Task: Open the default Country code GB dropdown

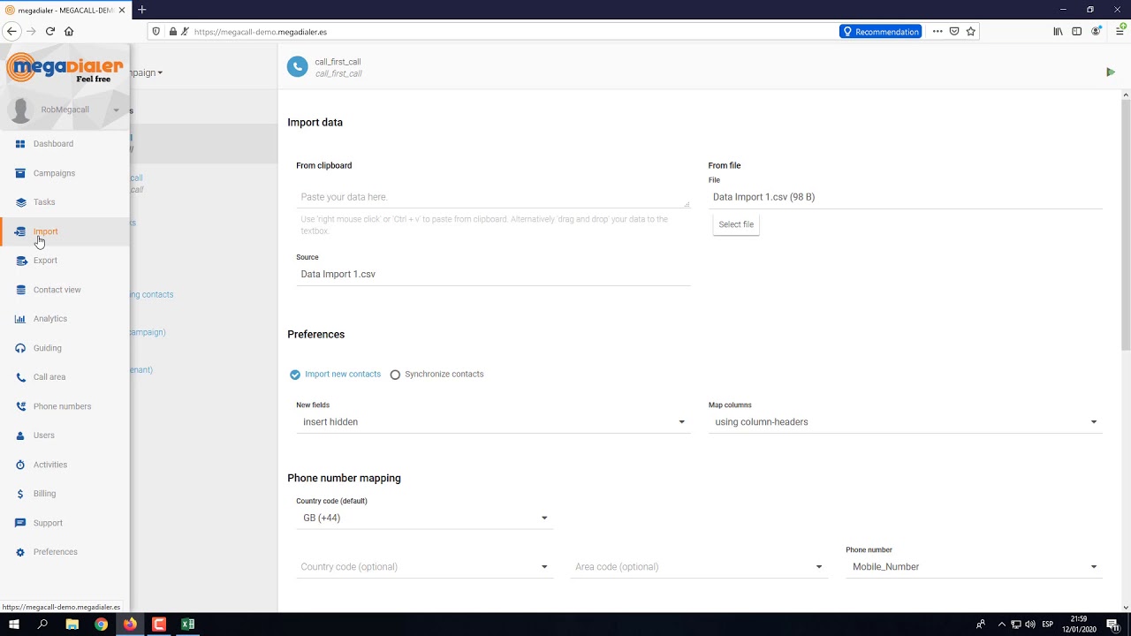Action: (424, 519)
